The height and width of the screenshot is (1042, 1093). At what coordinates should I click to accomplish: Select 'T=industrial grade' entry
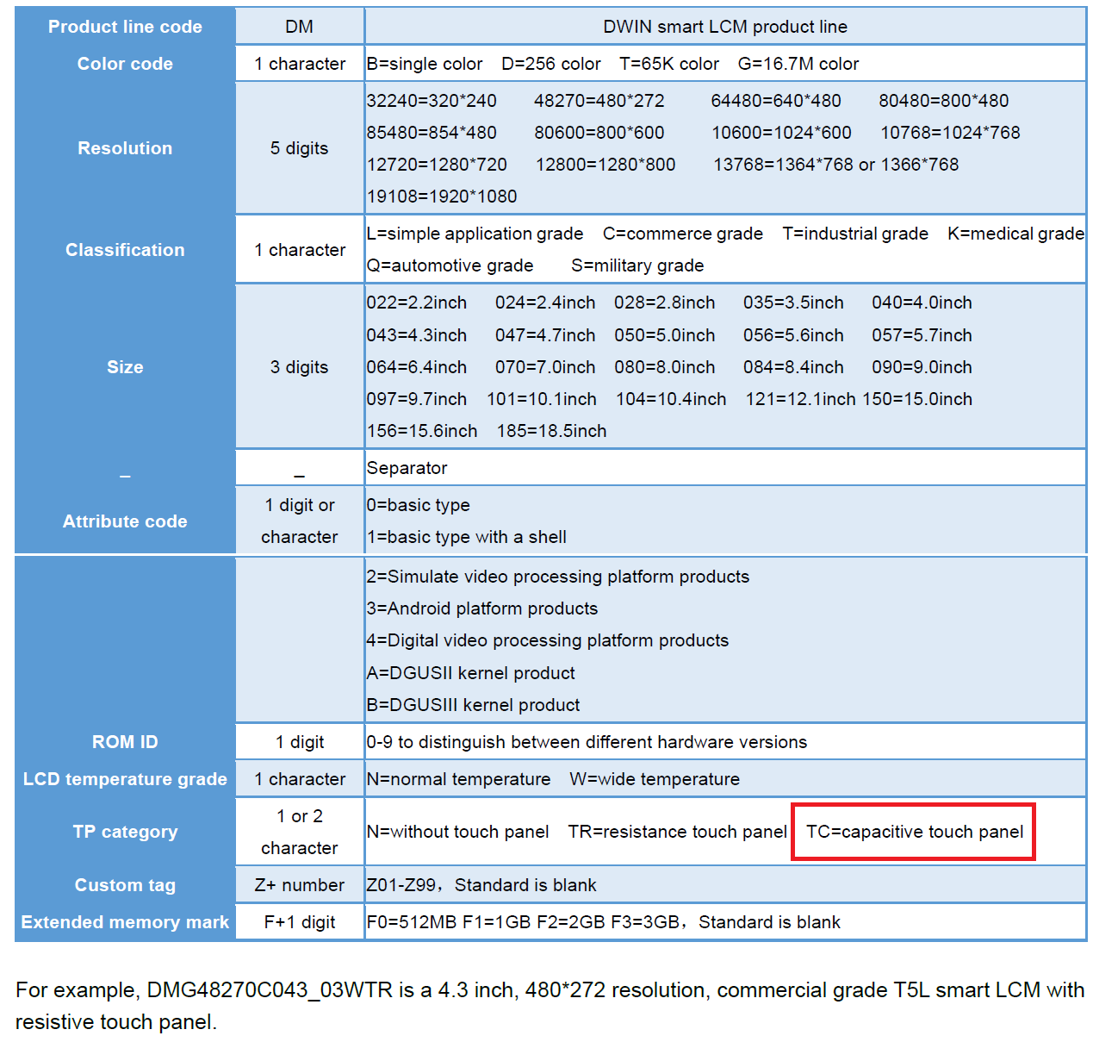[x=855, y=234]
